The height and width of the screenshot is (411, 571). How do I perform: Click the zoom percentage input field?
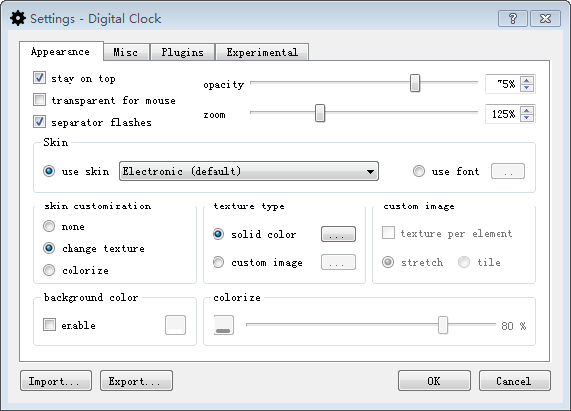[502, 114]
